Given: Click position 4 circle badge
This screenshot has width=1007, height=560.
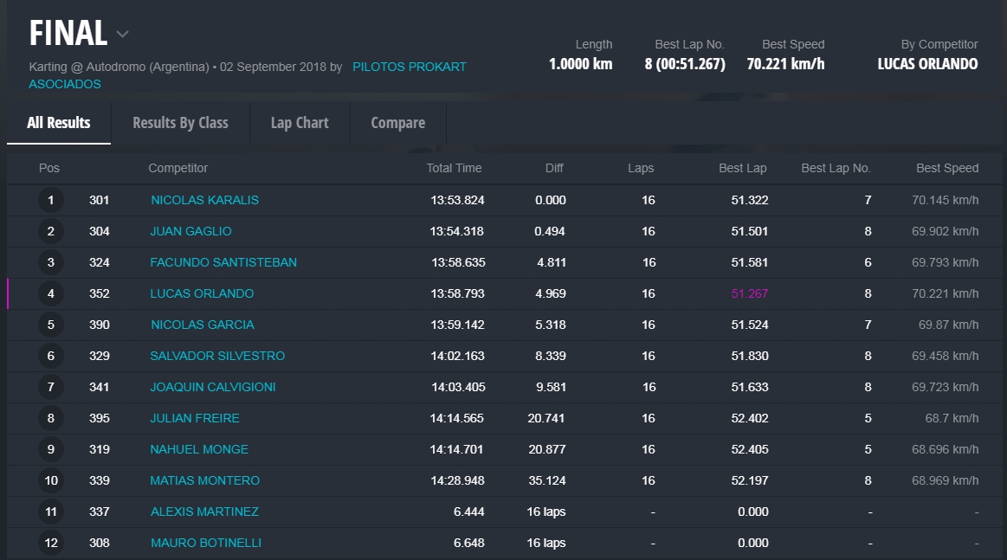Looking at the screenshot, I should tap(51, 294).
